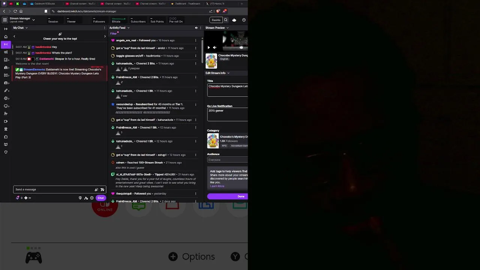Go to the Home sidebar icon
The width and height of the screenshot is (480, 270).
[x=6, y=37]
